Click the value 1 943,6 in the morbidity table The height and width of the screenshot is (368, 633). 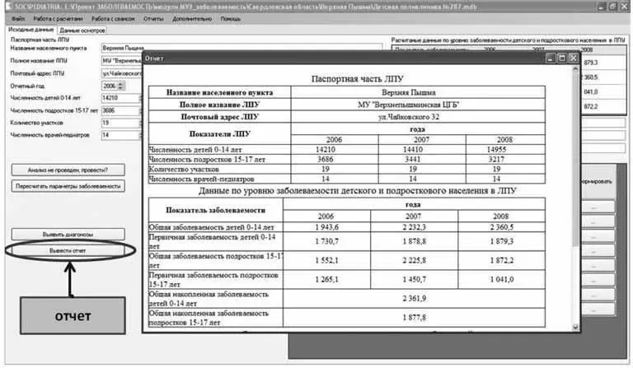click(x=327, y=227)
